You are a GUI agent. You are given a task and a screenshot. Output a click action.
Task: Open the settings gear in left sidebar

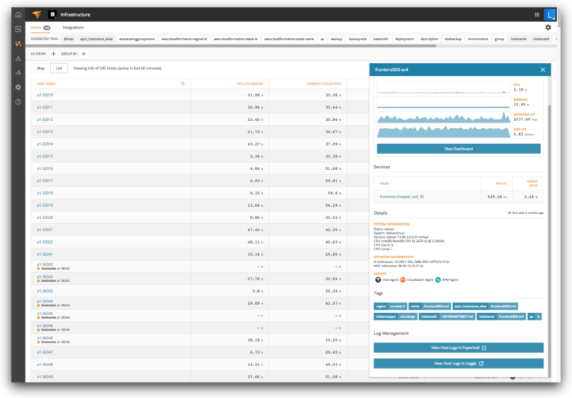18,87
